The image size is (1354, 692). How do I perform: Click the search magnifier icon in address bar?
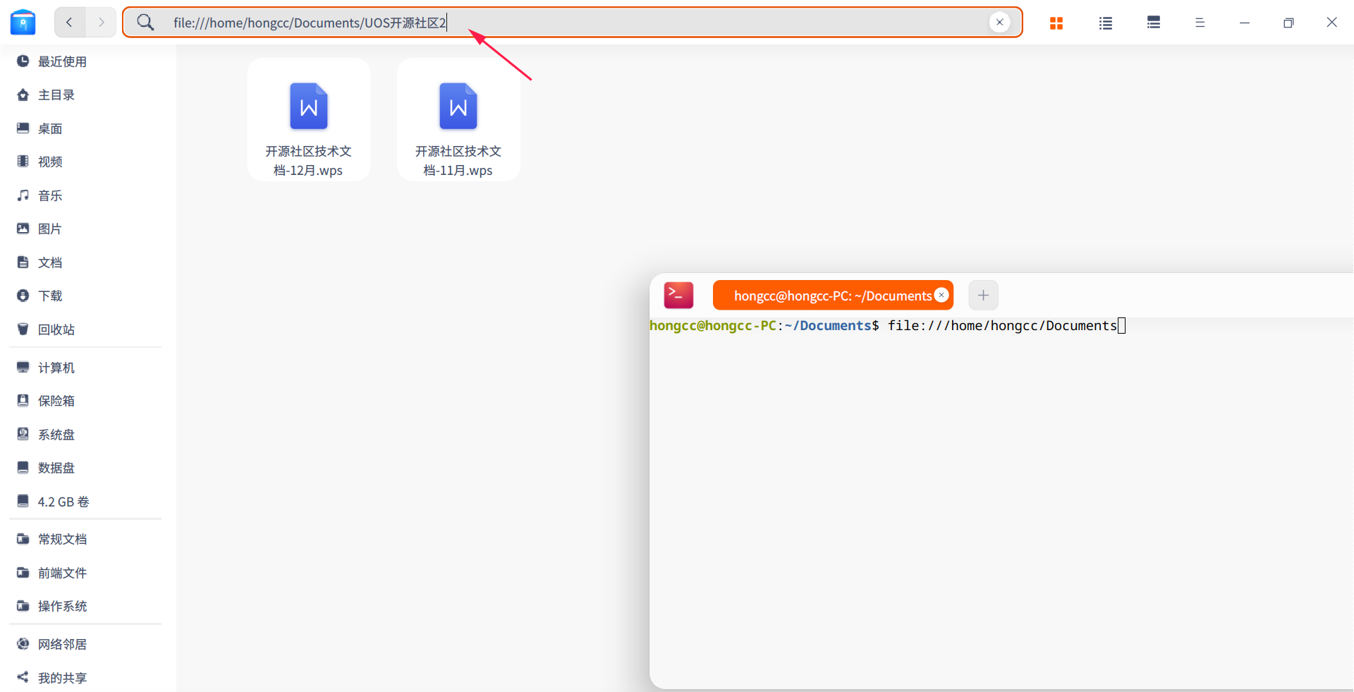(x=145, y=23)
